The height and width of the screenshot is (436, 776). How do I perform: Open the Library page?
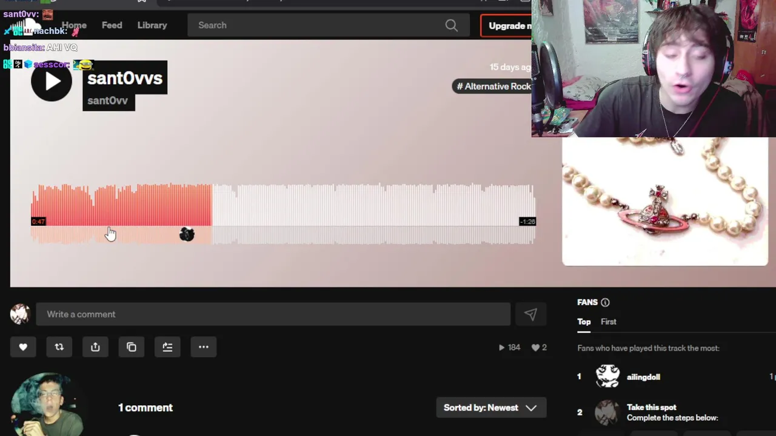click(152, 25)
